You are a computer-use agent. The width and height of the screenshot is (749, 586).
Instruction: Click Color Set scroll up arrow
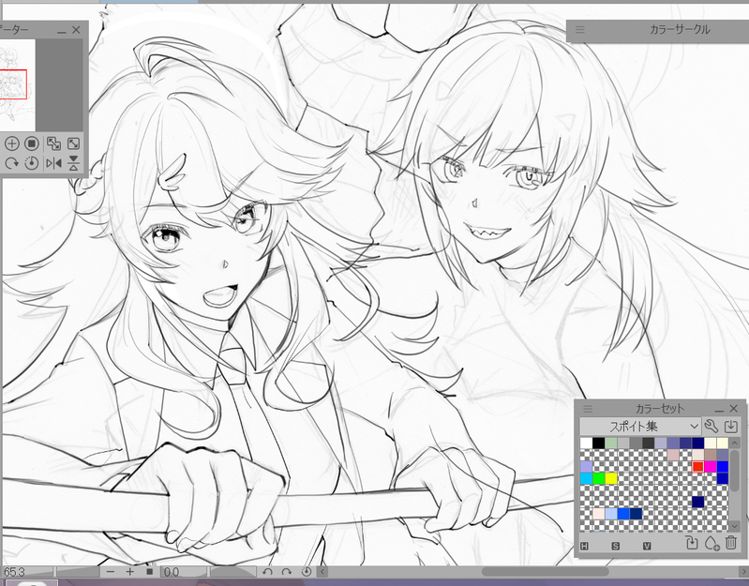click(735, 443)
